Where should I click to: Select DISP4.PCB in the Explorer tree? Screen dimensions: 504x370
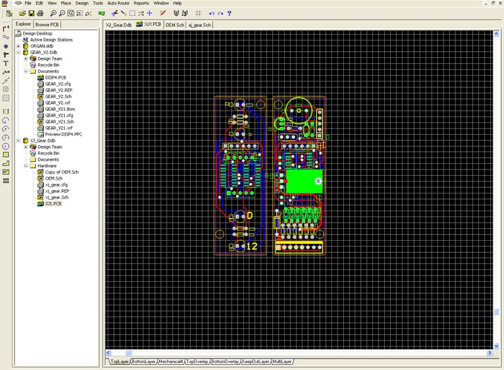(x=55, y=78)
